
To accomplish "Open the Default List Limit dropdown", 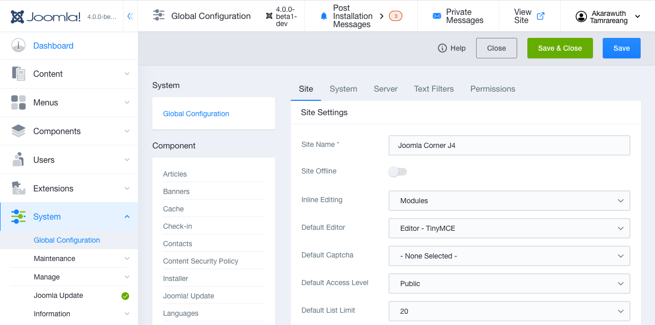I will [509, 311].
